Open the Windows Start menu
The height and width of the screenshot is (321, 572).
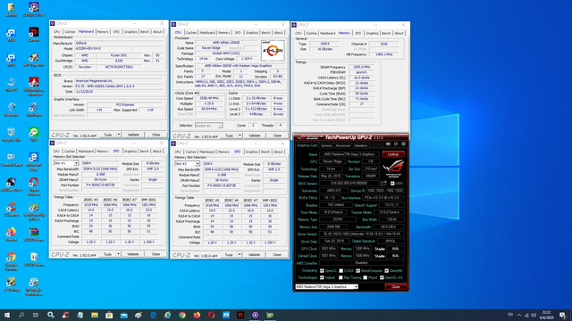(7, 315)
